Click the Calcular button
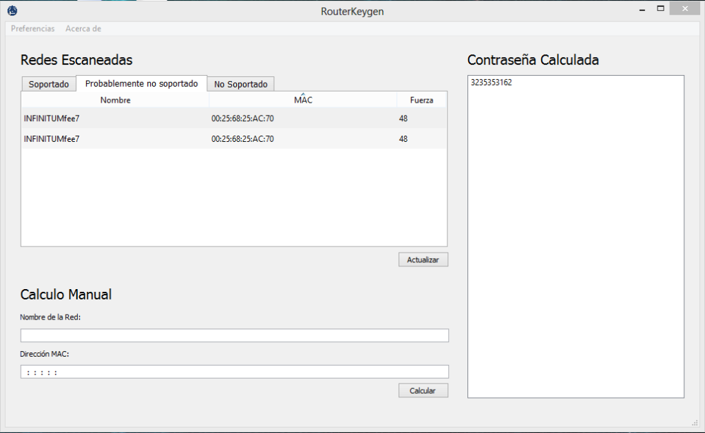 tap(423, 390)
